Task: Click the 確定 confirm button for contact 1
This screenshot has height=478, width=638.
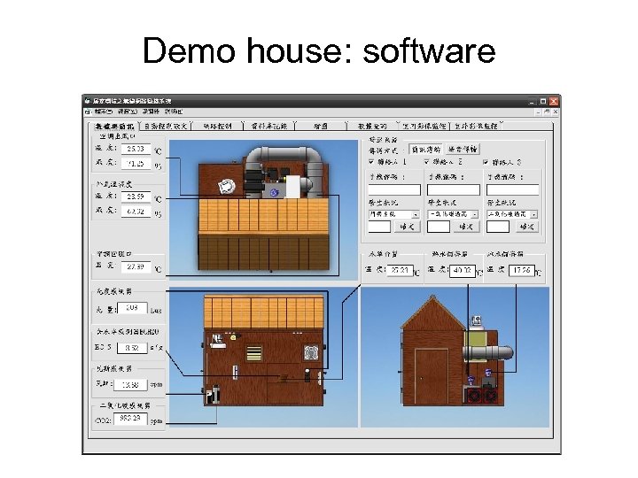Action: 407,227
